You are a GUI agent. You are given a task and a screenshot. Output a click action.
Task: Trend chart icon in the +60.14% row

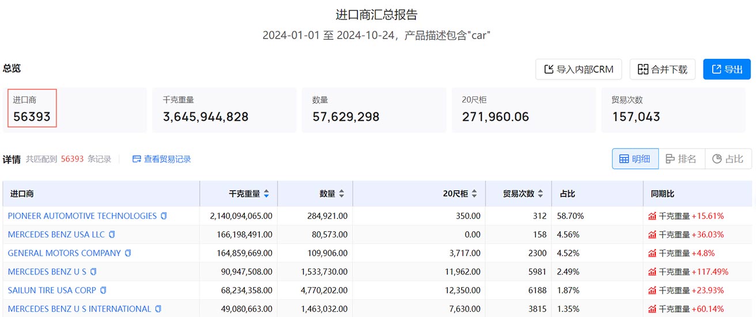tap(652, 309)
